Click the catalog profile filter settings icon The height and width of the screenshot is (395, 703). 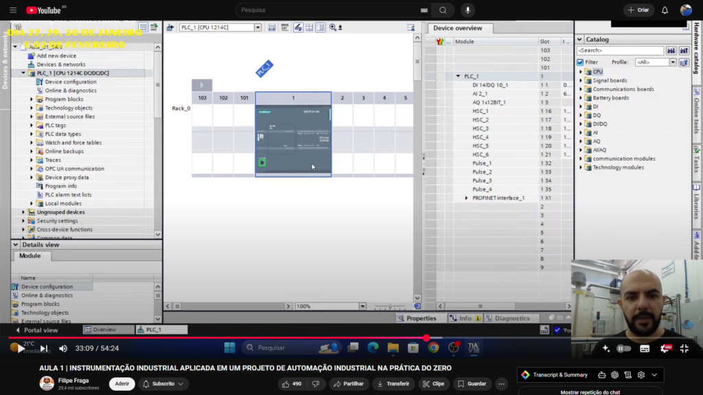click(x=684, y=62)
